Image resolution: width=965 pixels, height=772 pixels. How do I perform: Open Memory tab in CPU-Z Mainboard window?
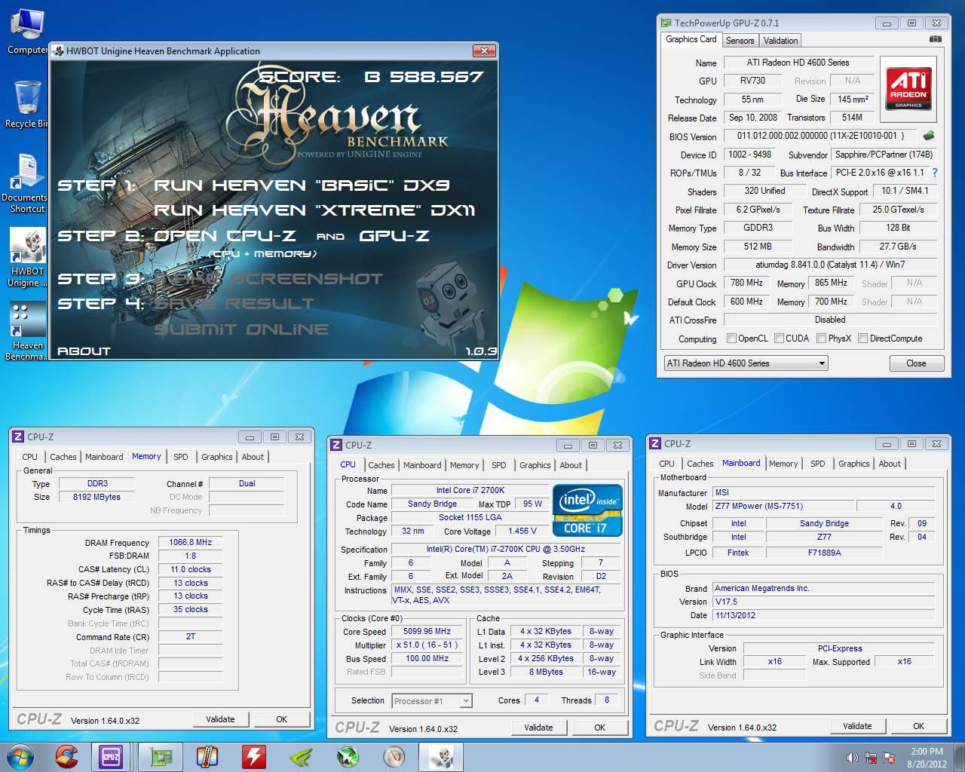tap(783, 464)
